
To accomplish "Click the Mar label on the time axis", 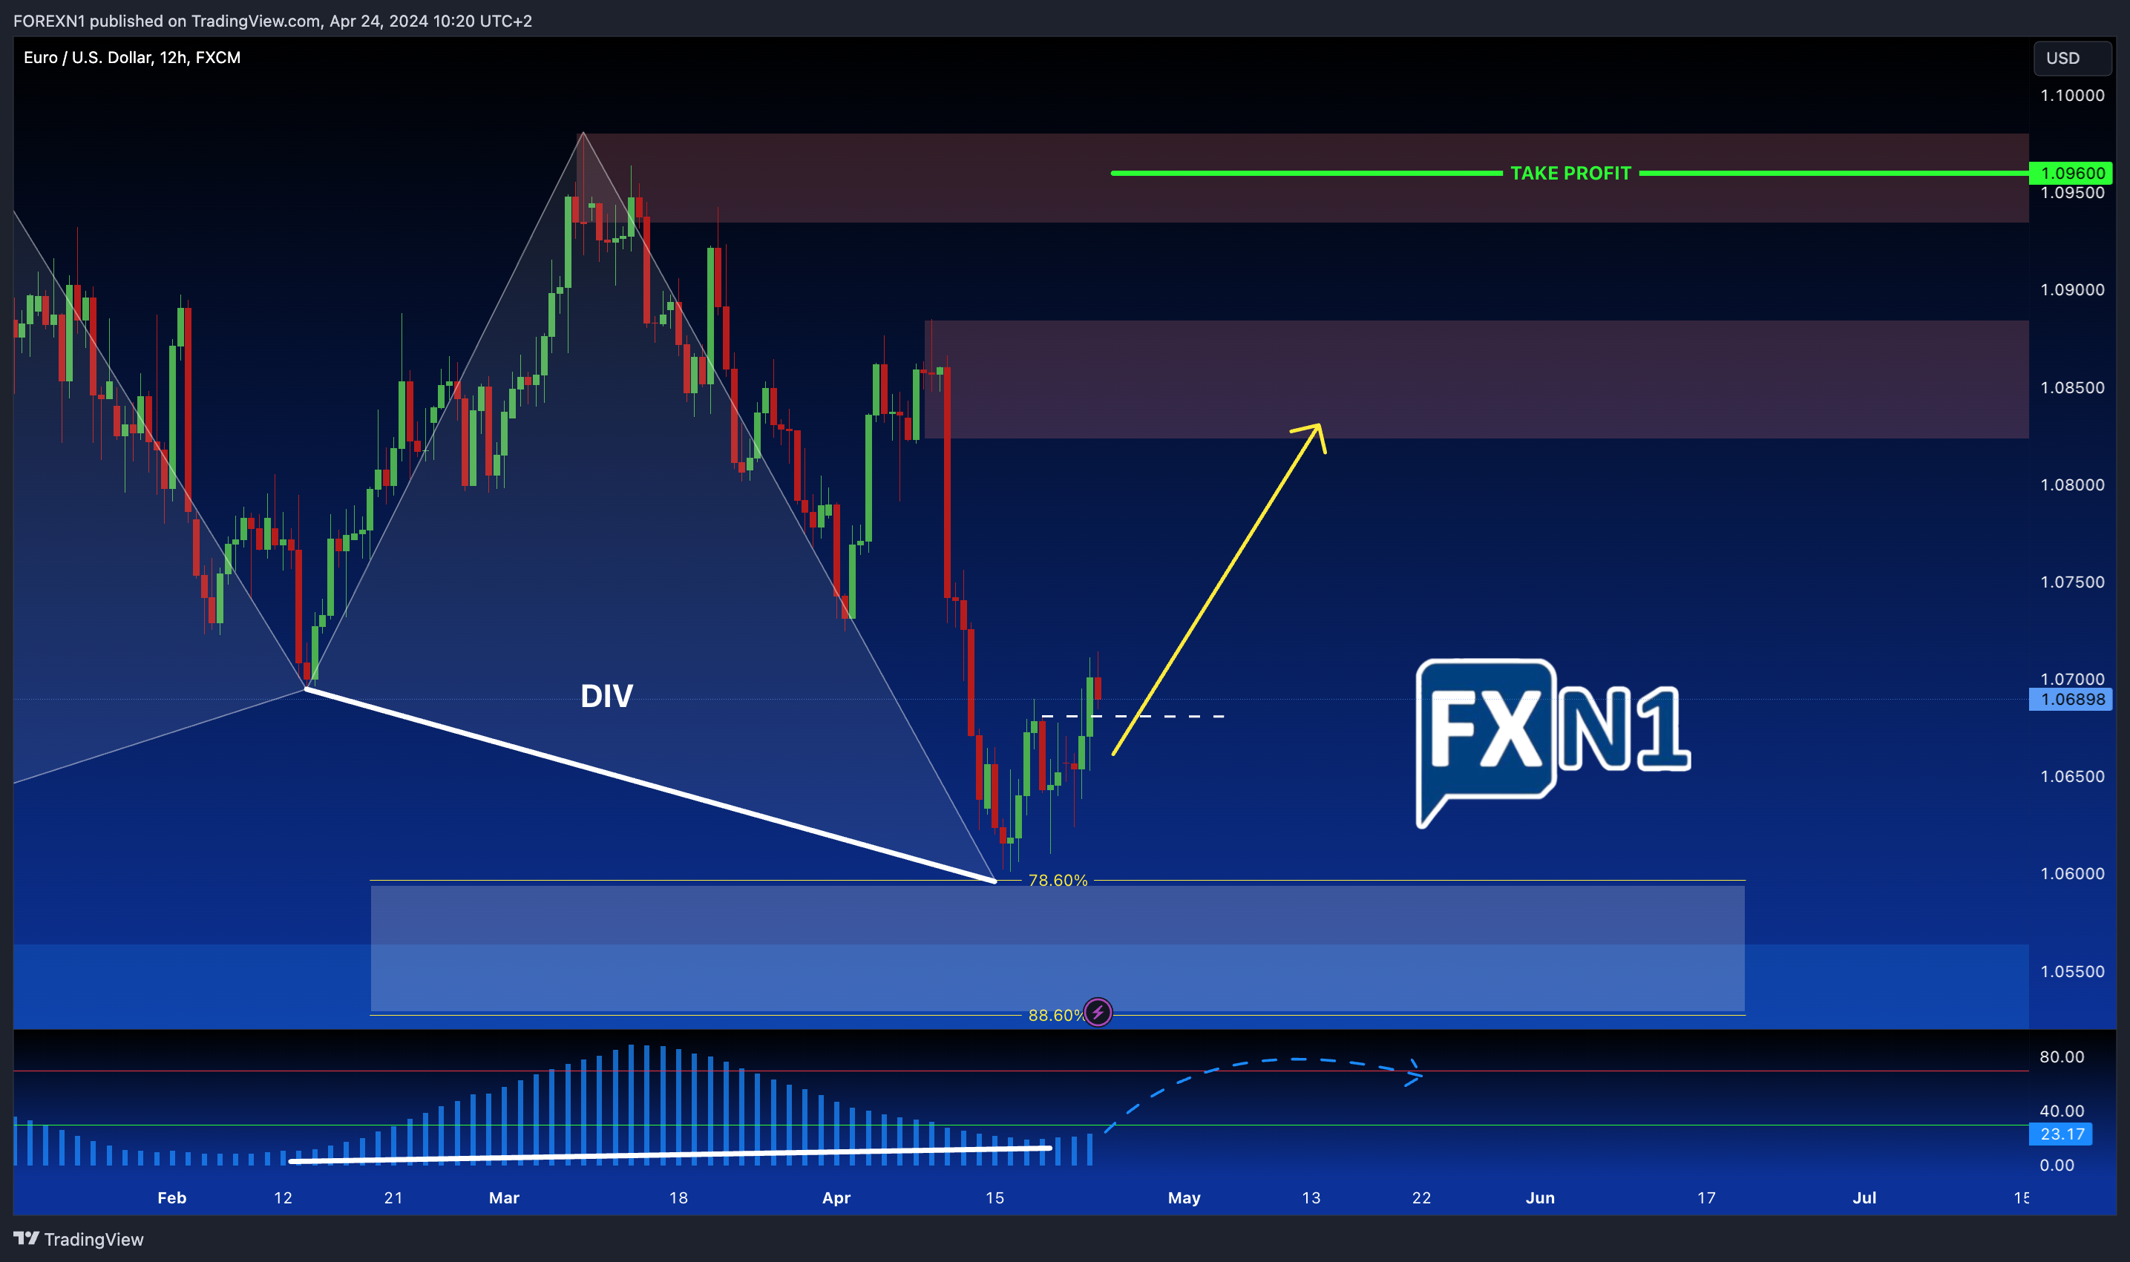I will [x=504, y=1197].
